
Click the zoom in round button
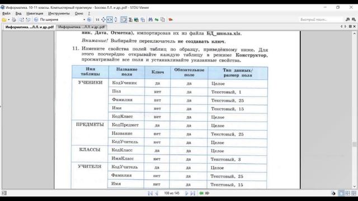point(89,20)
